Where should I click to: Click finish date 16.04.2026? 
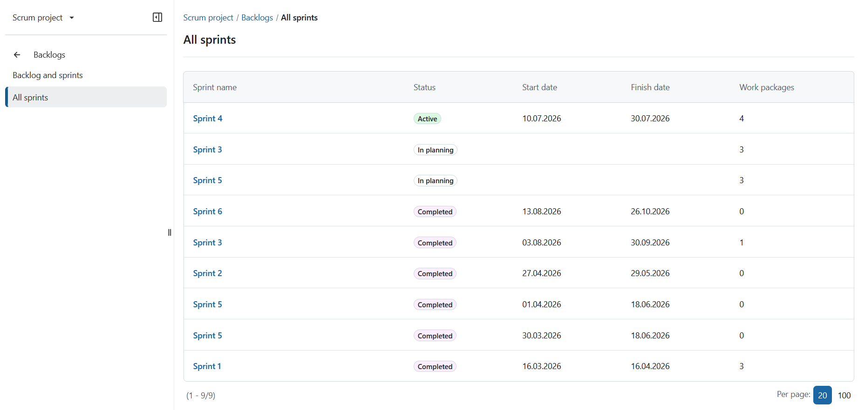tap(650, 366)
